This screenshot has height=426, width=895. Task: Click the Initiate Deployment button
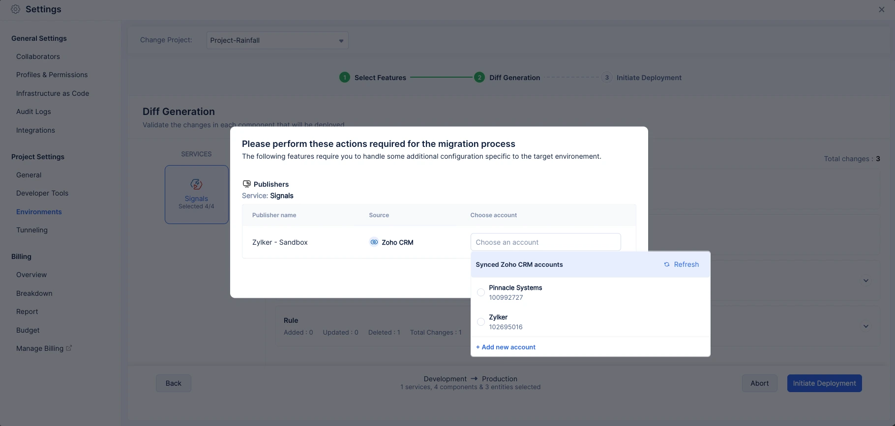pyautogui.click(x=824, y=383)
